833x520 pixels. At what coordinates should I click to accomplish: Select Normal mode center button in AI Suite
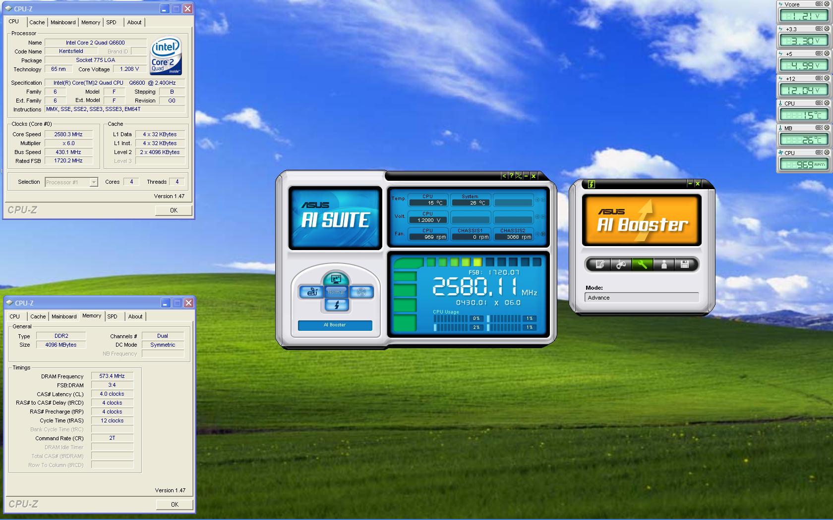point(336,292)
